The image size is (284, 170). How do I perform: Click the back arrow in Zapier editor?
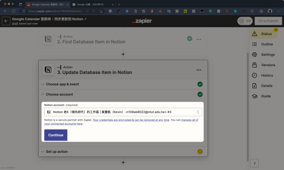6,21
